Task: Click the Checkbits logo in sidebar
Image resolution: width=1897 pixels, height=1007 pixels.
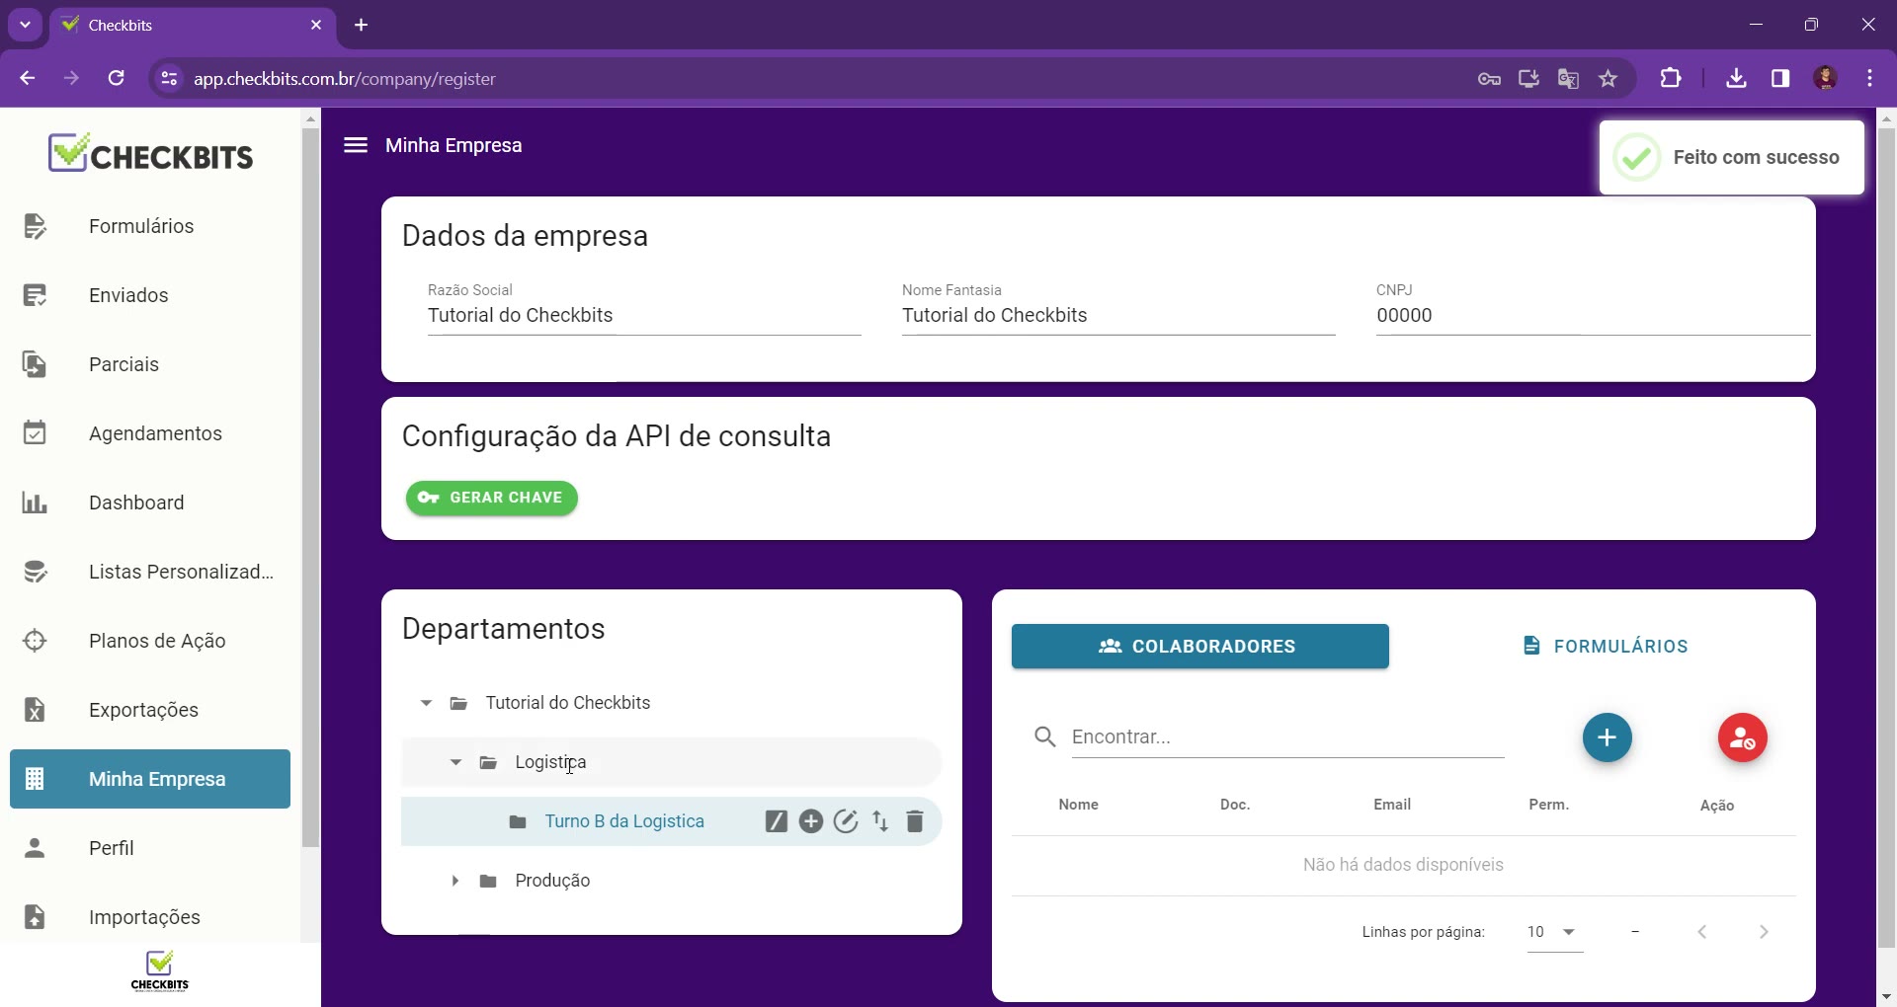Action: click(150, 153)
